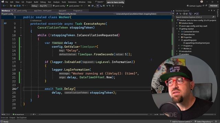Open the Error List bottom tab
The height and width of the screenshot is (123, 220).
click(4, 118)
